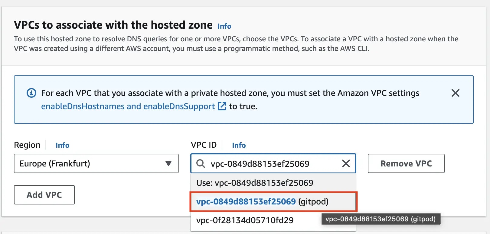Open the Europe (Frankfurt) region selector
The image size is (490, 234).
click(96, 163)
